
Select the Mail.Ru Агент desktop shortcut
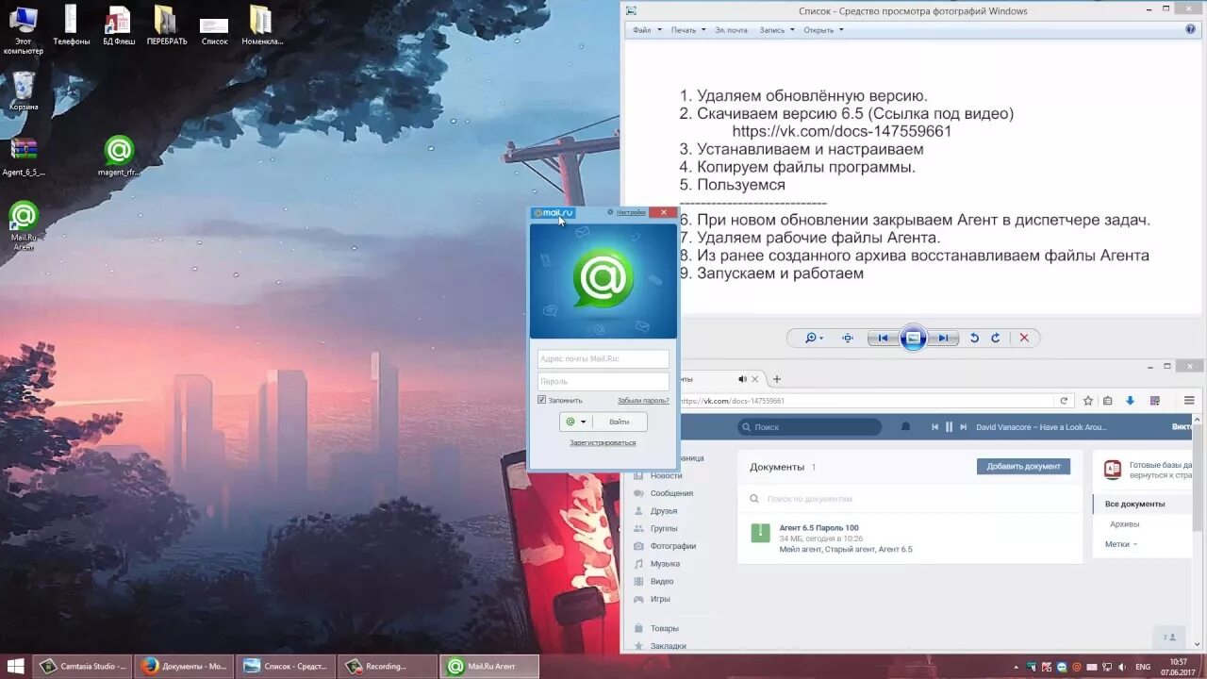24,225
